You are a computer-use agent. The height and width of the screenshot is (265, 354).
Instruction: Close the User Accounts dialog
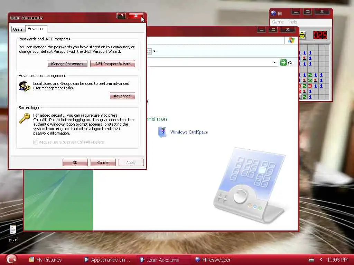coord(136,16)
